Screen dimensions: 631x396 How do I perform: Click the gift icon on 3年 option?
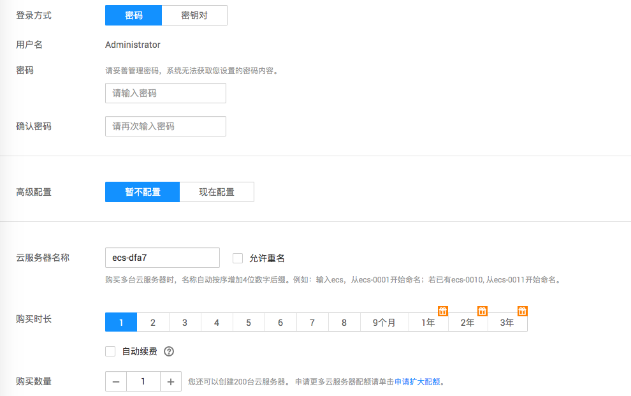coord(521,311)
